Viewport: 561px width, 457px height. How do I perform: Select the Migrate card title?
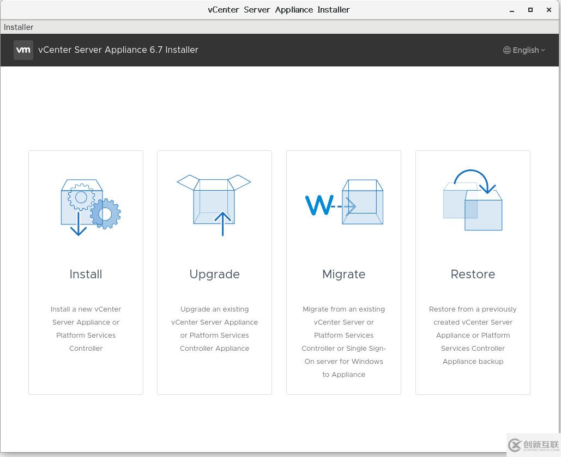tap(344, 275)
